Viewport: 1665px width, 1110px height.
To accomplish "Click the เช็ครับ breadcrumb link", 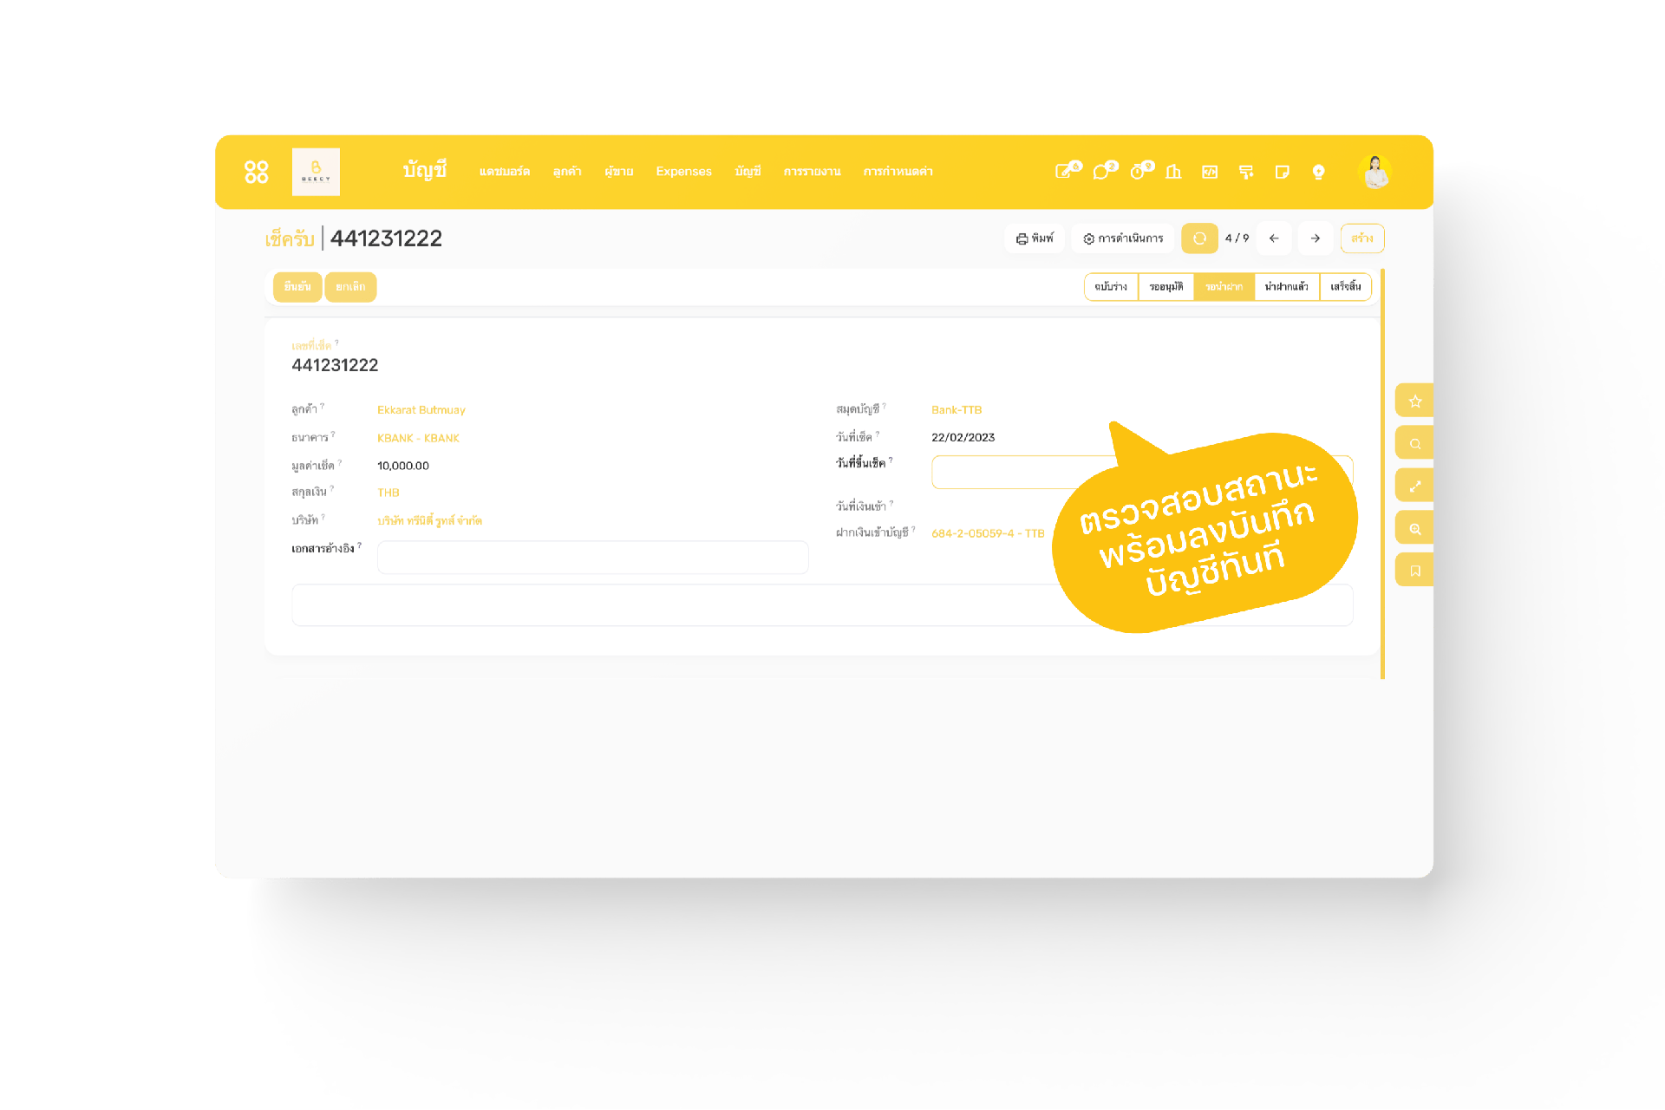I will (x=290, y=238).
